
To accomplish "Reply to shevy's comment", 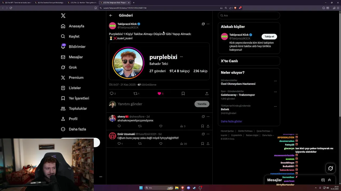I will point(119,126).
